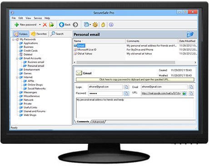Collapse the Internet folder
Viewport: 209px width, 166px height.
tap(17, 77)
